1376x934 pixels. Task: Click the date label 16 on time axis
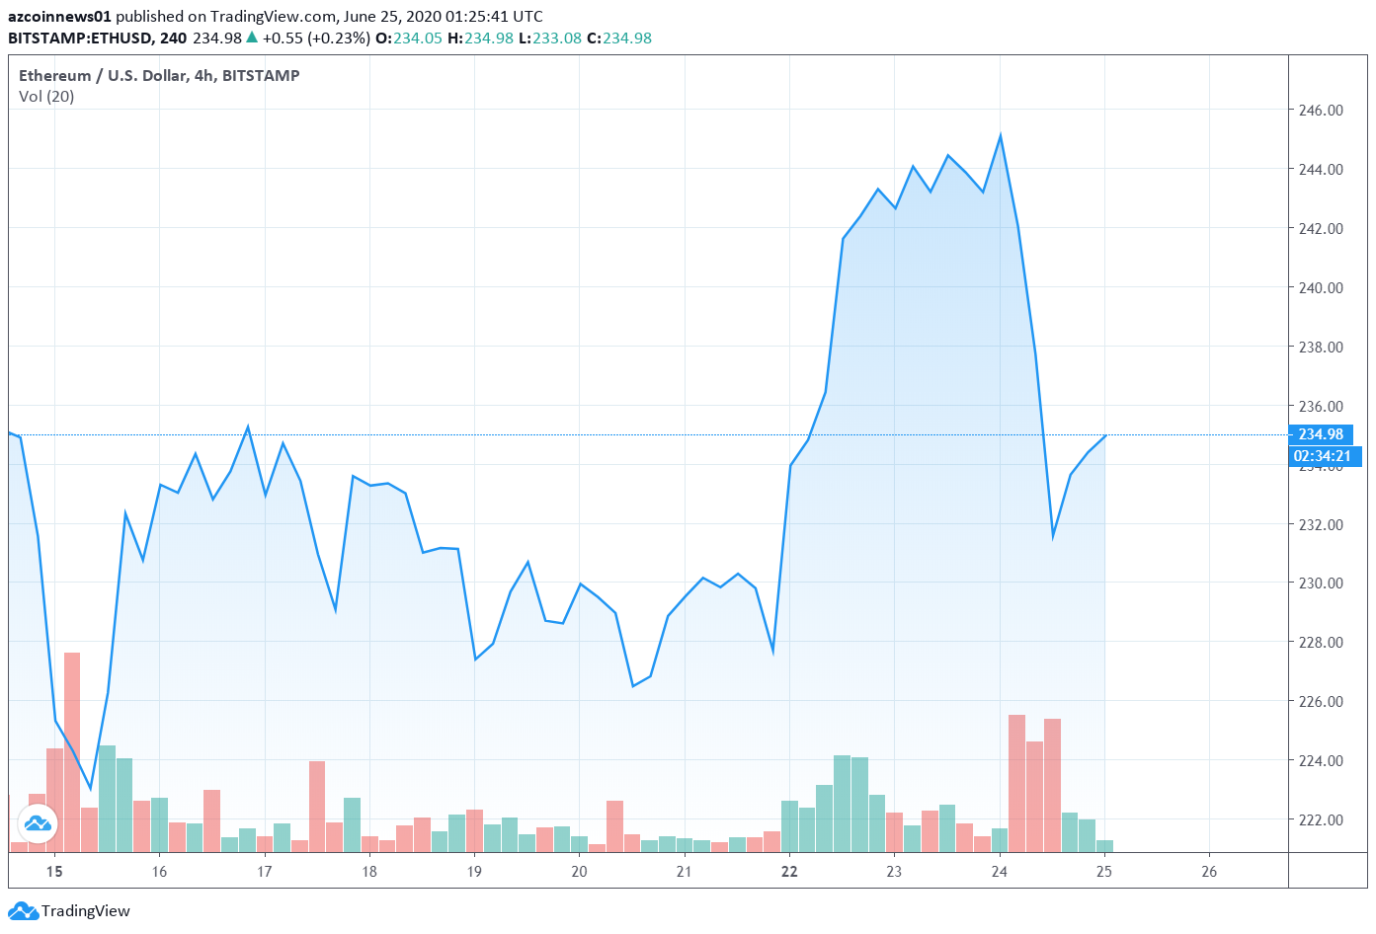coord(159,871)
